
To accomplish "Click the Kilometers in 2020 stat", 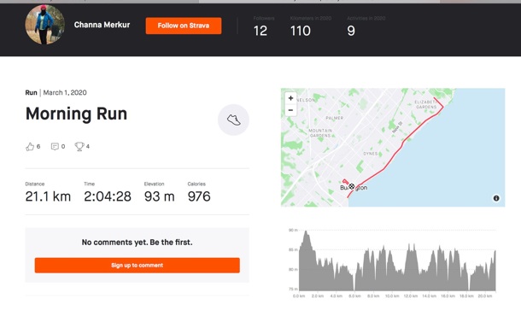I will point(301,31).
